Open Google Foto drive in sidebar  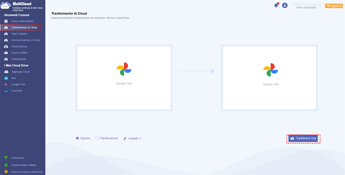click(18, 84)
